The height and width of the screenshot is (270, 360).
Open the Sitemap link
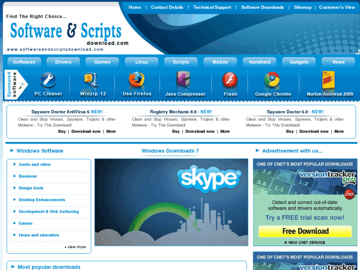tap(303, 7)
